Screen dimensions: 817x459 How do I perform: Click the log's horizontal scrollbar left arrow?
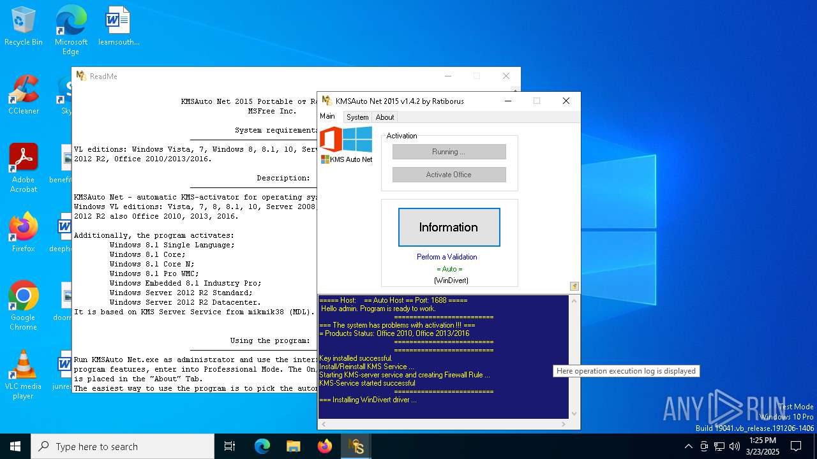324,424
